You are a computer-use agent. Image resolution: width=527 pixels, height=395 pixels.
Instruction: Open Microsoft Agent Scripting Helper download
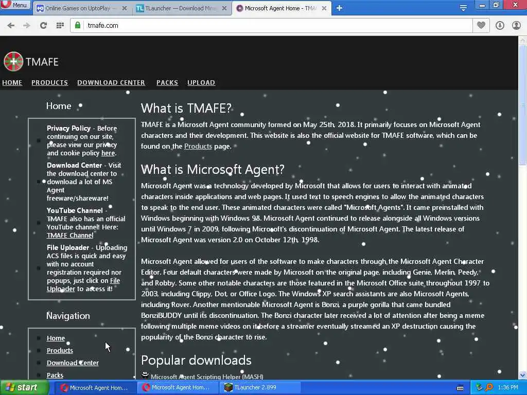point(207,377)
